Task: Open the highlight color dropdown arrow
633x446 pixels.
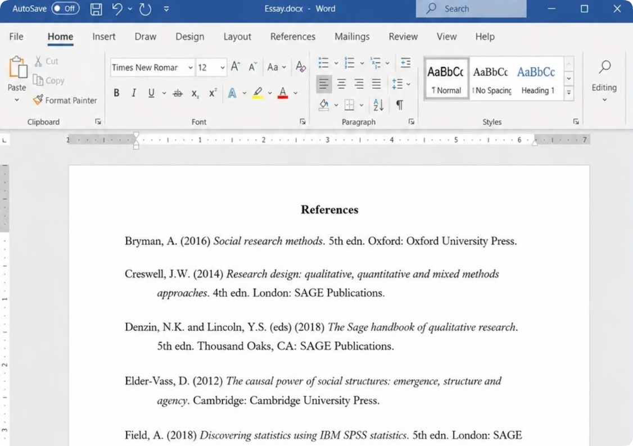Action: click(270, 93)
